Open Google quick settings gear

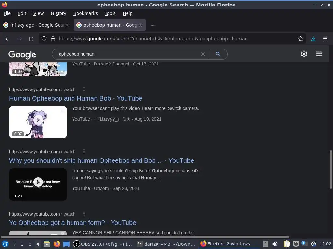click(304, 54)
